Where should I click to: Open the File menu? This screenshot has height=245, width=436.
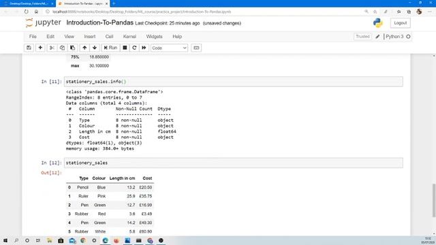(x=33, y=36)
